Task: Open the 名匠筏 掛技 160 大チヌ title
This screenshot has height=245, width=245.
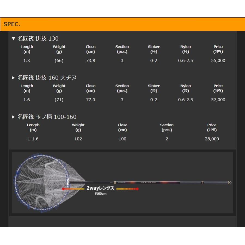Action: (x=47, y=78)
